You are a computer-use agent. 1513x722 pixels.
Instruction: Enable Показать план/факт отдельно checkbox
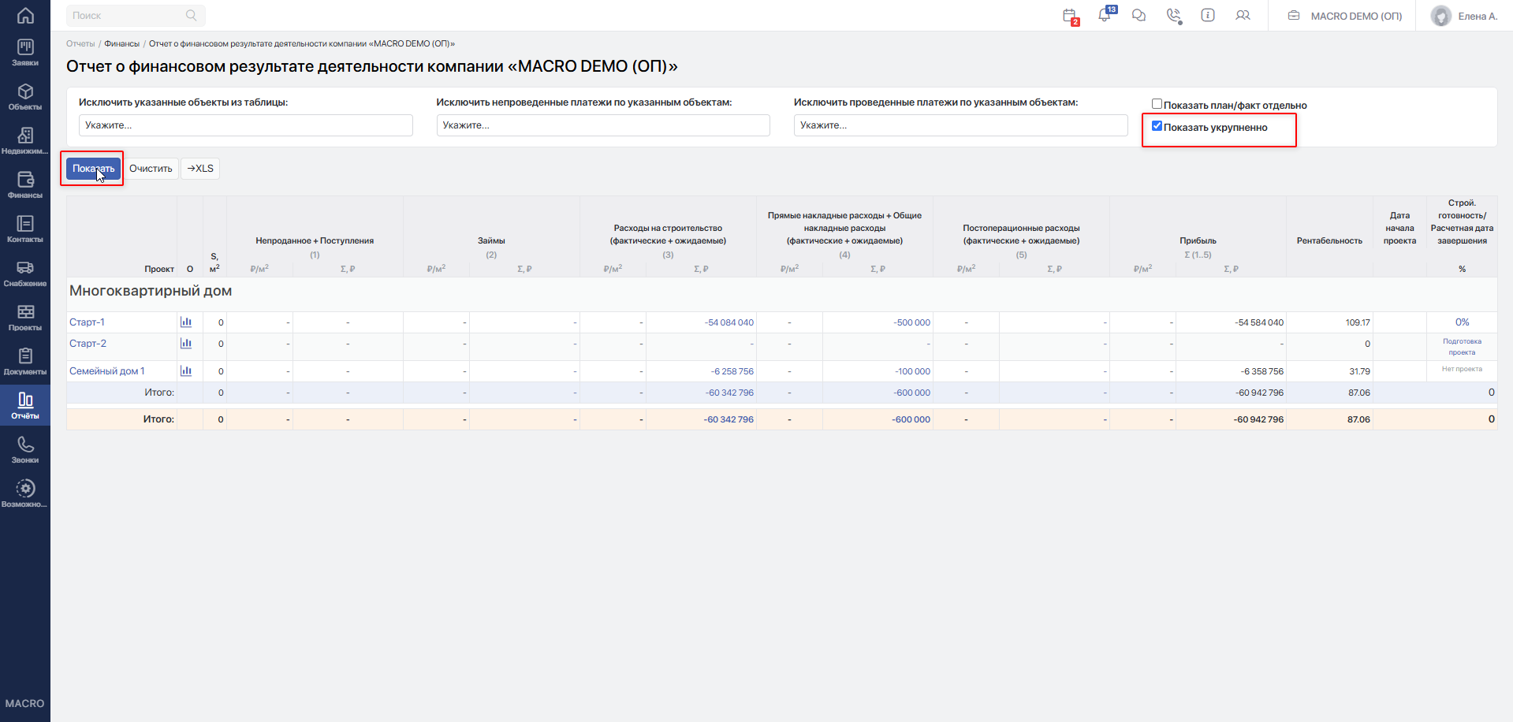[1157, 104]
